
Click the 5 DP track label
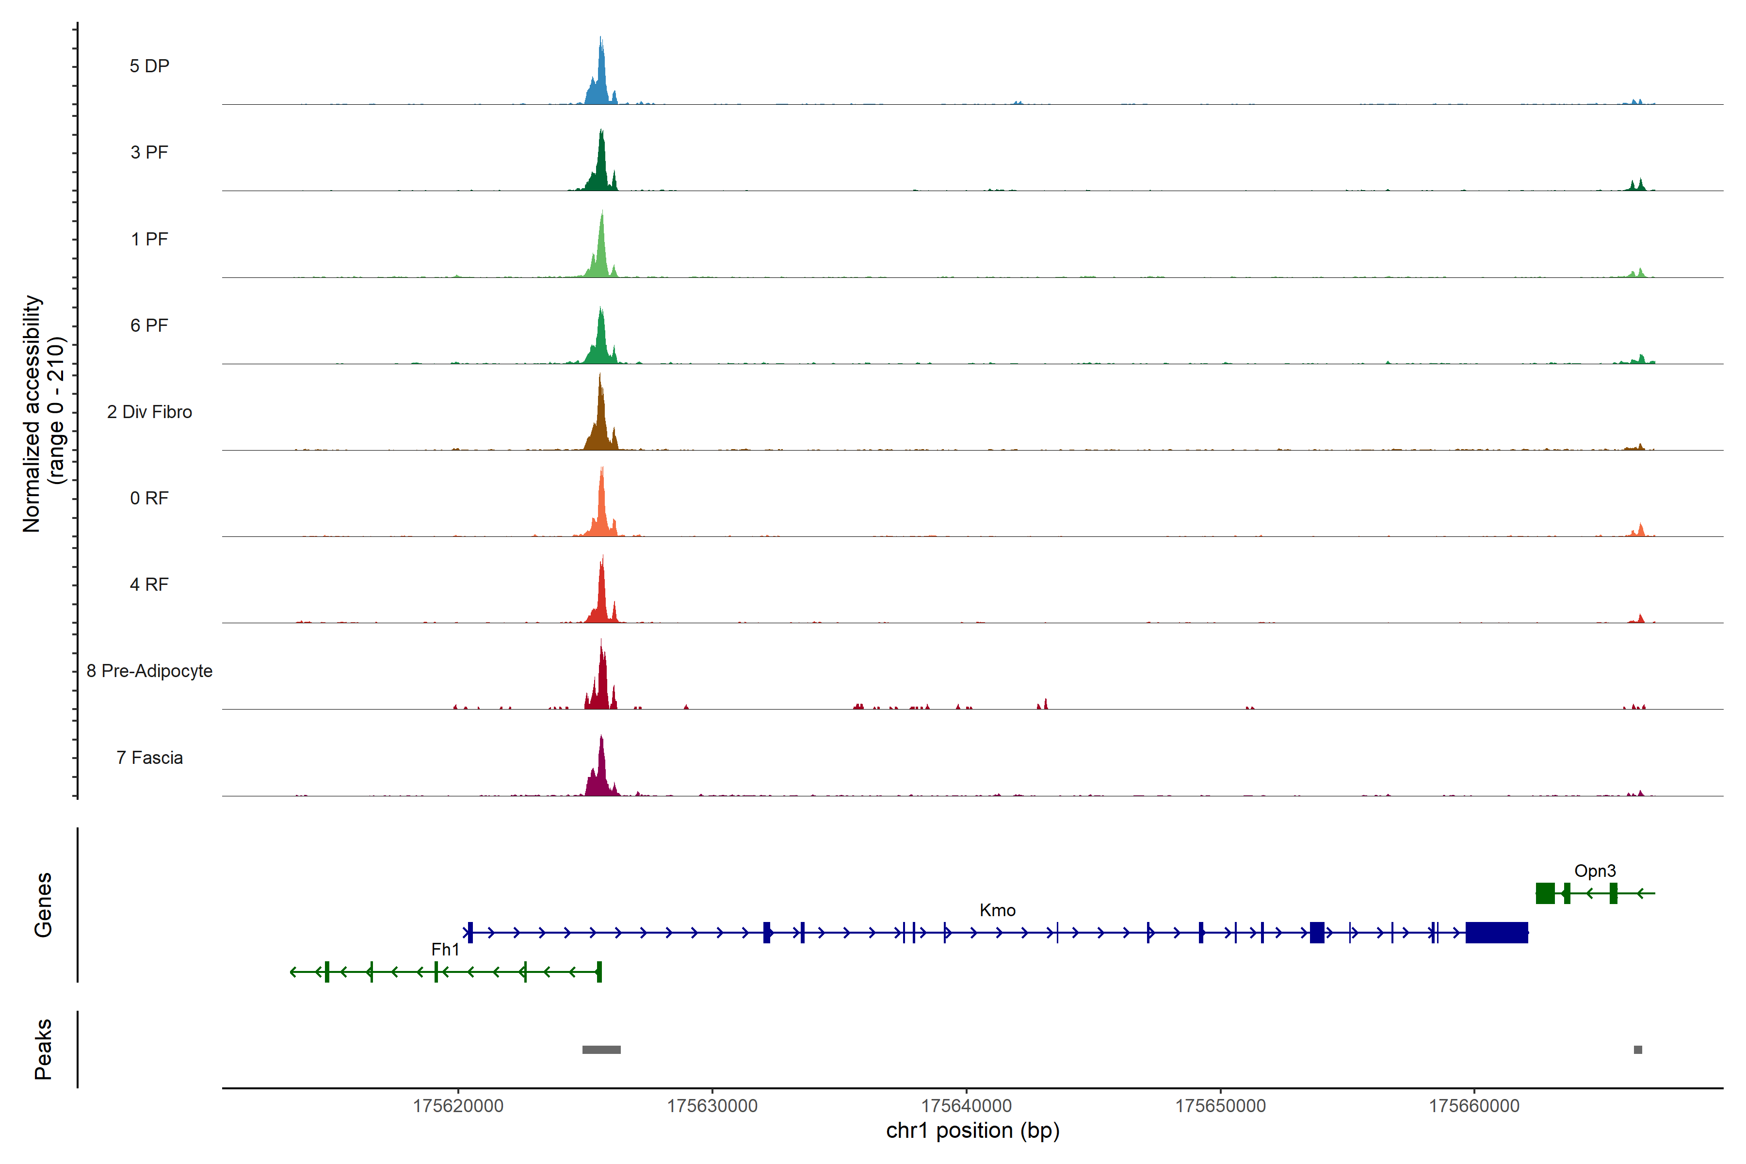149,66
